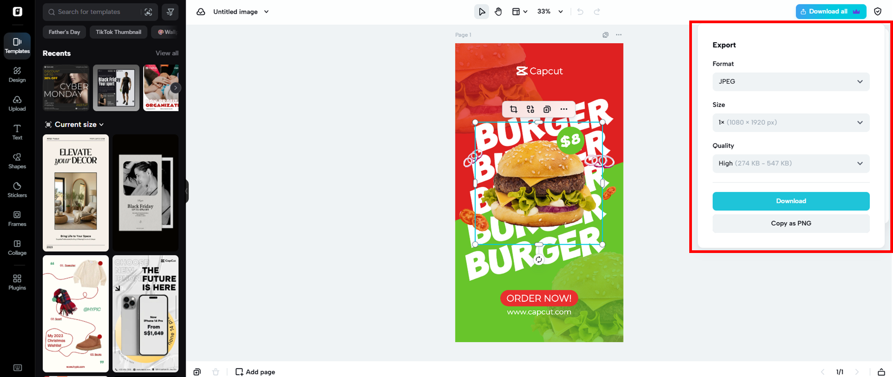The width and height of the screenshot is (893, 377).
Task: Open the Size dropdown showing 1x
Action: (x=791, y=123)
